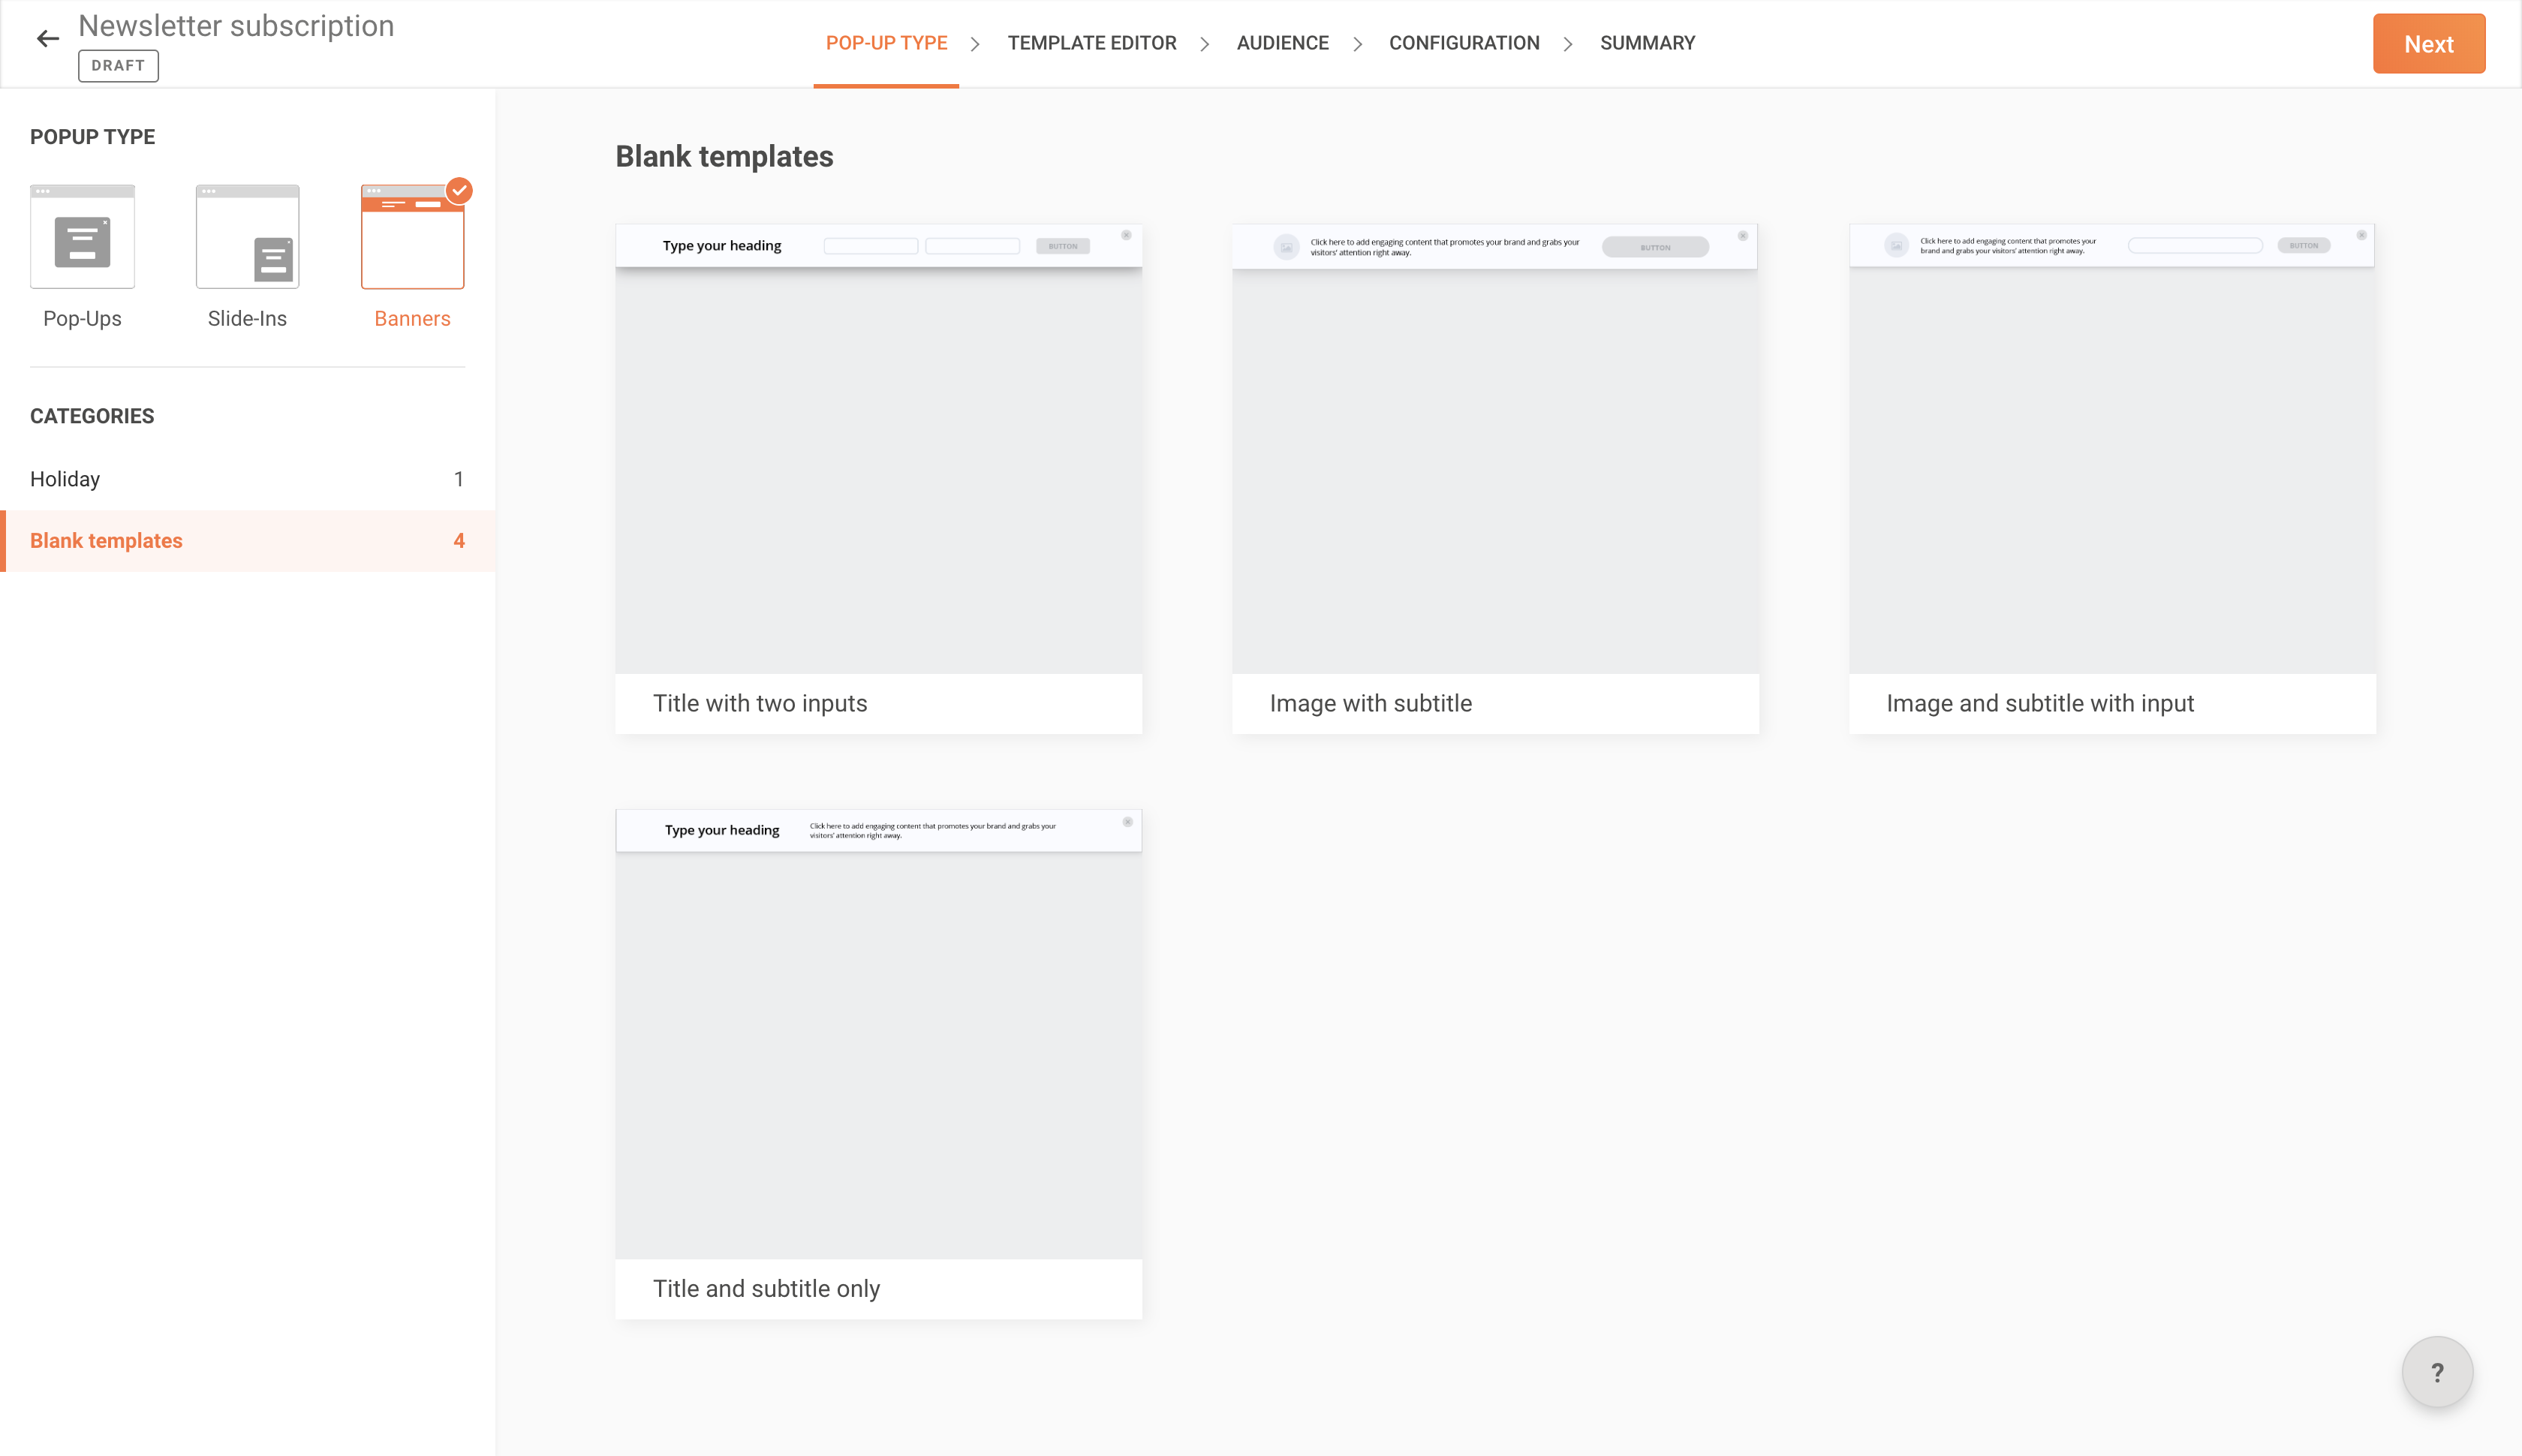Click the Banners selected checkmark badge
This screenshot has height=1456, width=2522.
tap(459, 190)
